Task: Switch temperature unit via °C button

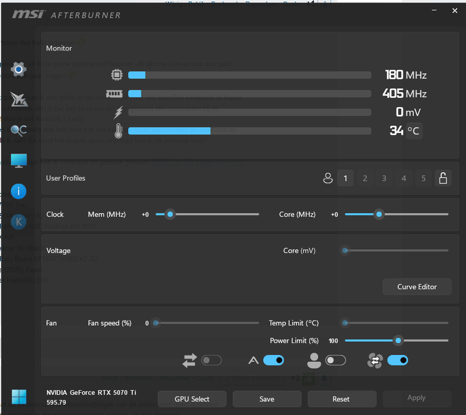Action: (414, 131)
